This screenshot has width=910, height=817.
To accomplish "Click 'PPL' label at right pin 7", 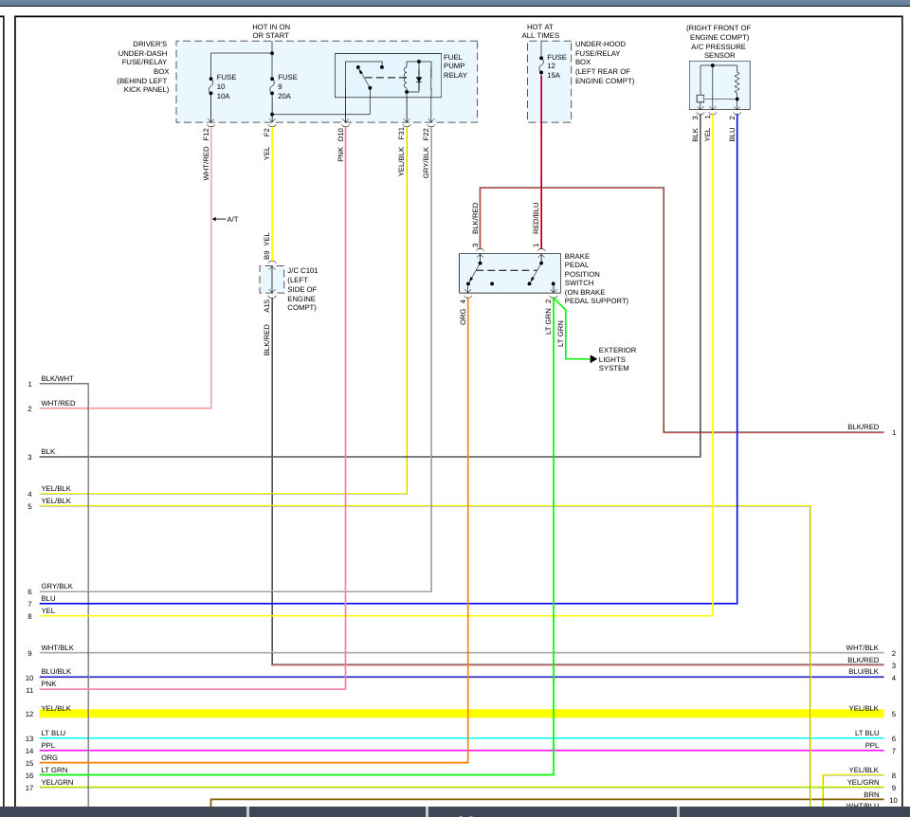I will pos(872,745).
